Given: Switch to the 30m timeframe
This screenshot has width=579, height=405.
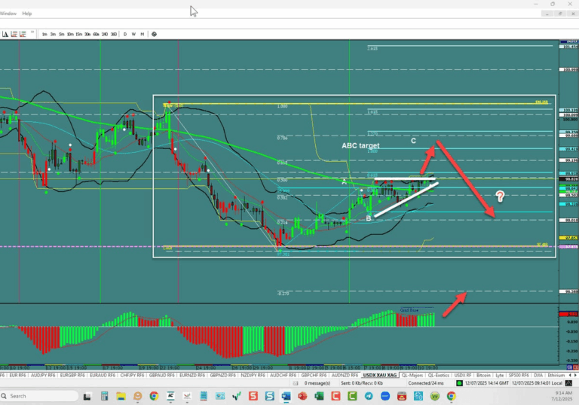Looking at the screenshot, I should point(87,35).
